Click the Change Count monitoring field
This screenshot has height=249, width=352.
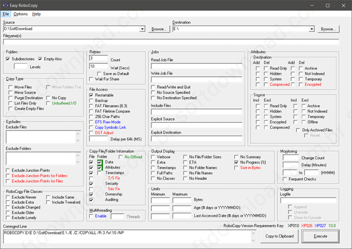pos(291,158)
